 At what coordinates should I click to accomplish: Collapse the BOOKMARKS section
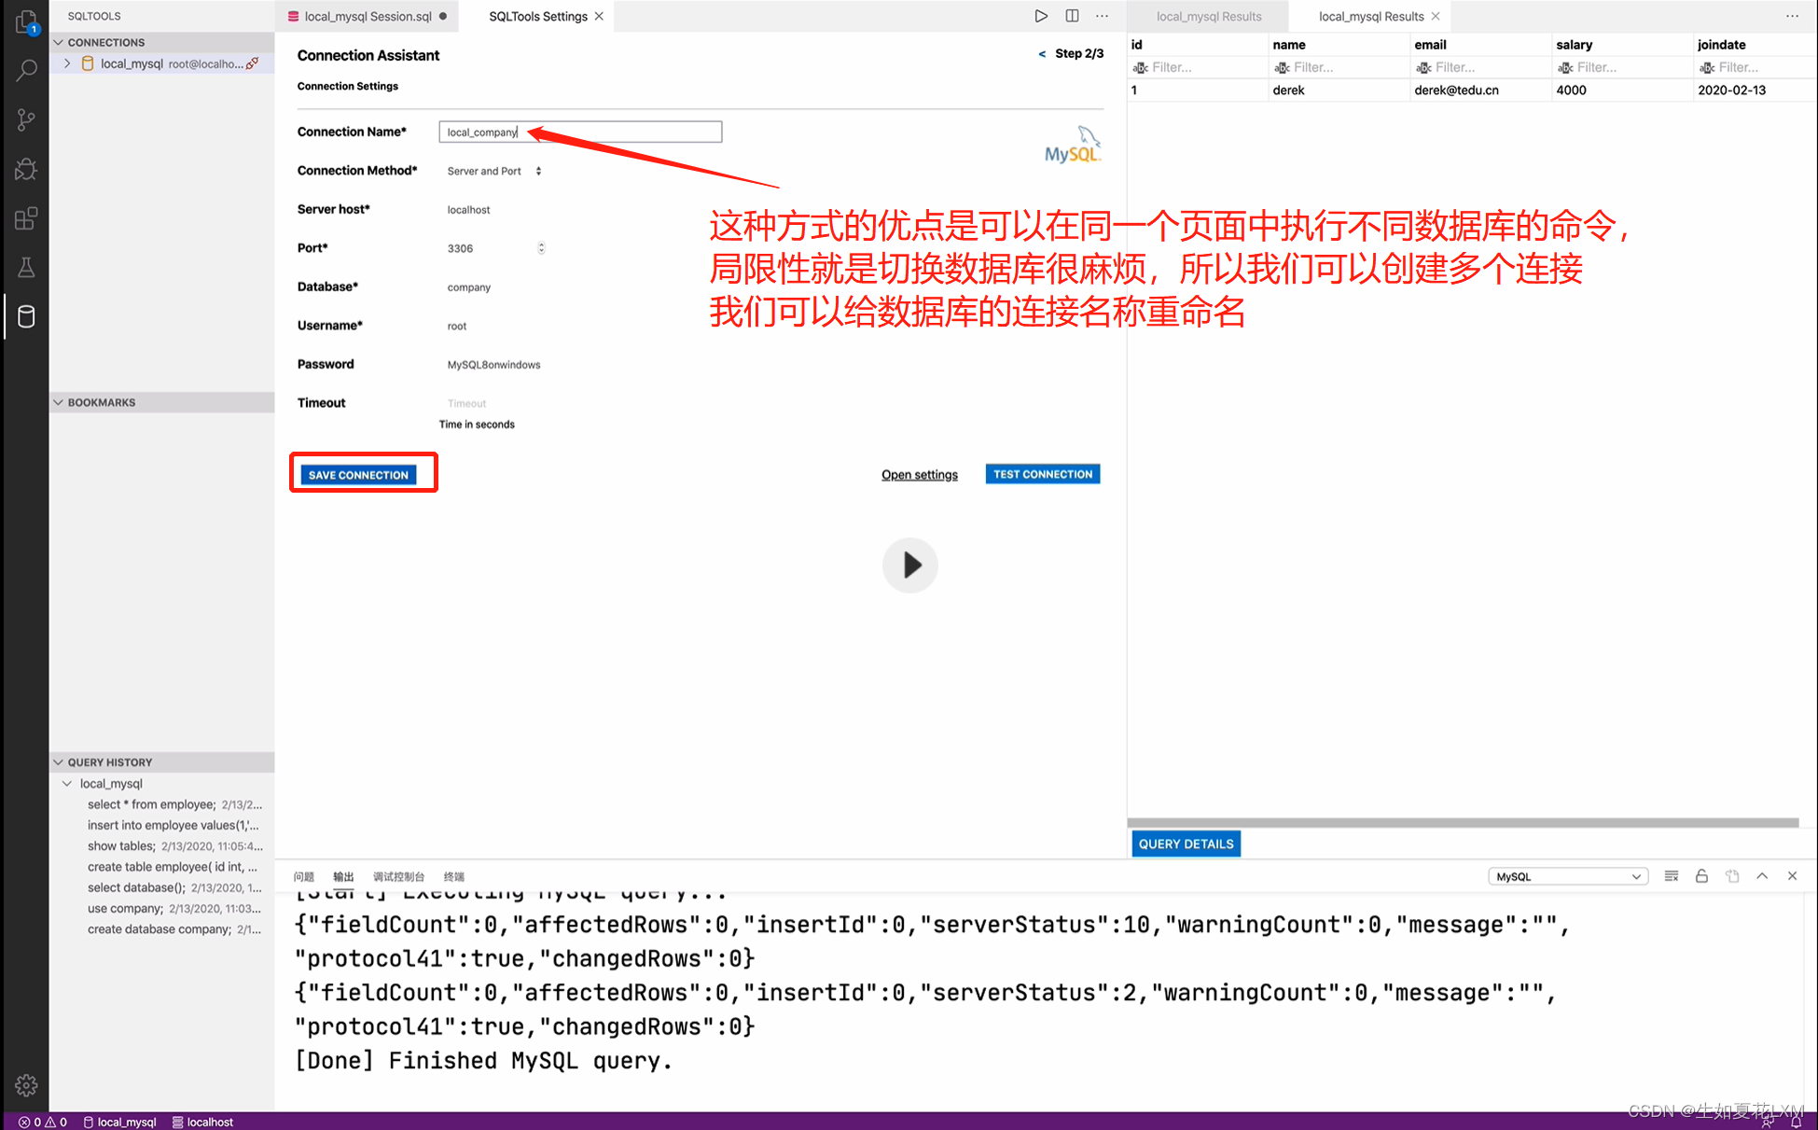(x=59, y=402)
